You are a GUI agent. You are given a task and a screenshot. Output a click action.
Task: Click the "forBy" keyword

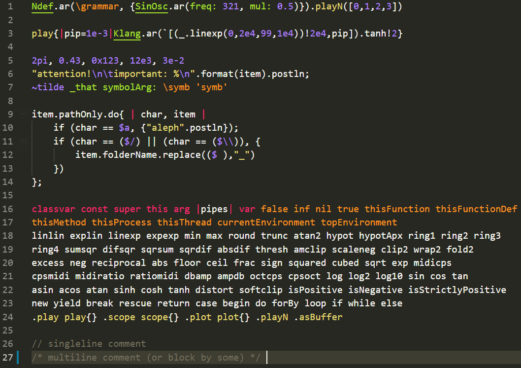coord(285,303)
